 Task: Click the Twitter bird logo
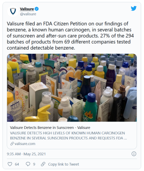tap(134, 9)
